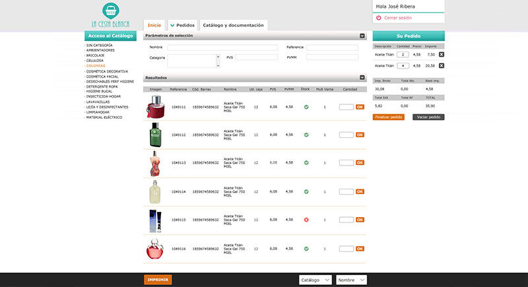Select the INSECTICIDA HOGAR category

coord(104,96)
